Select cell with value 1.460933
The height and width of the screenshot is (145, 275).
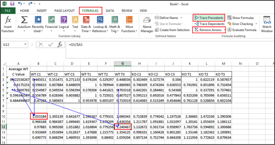point(72,137)
